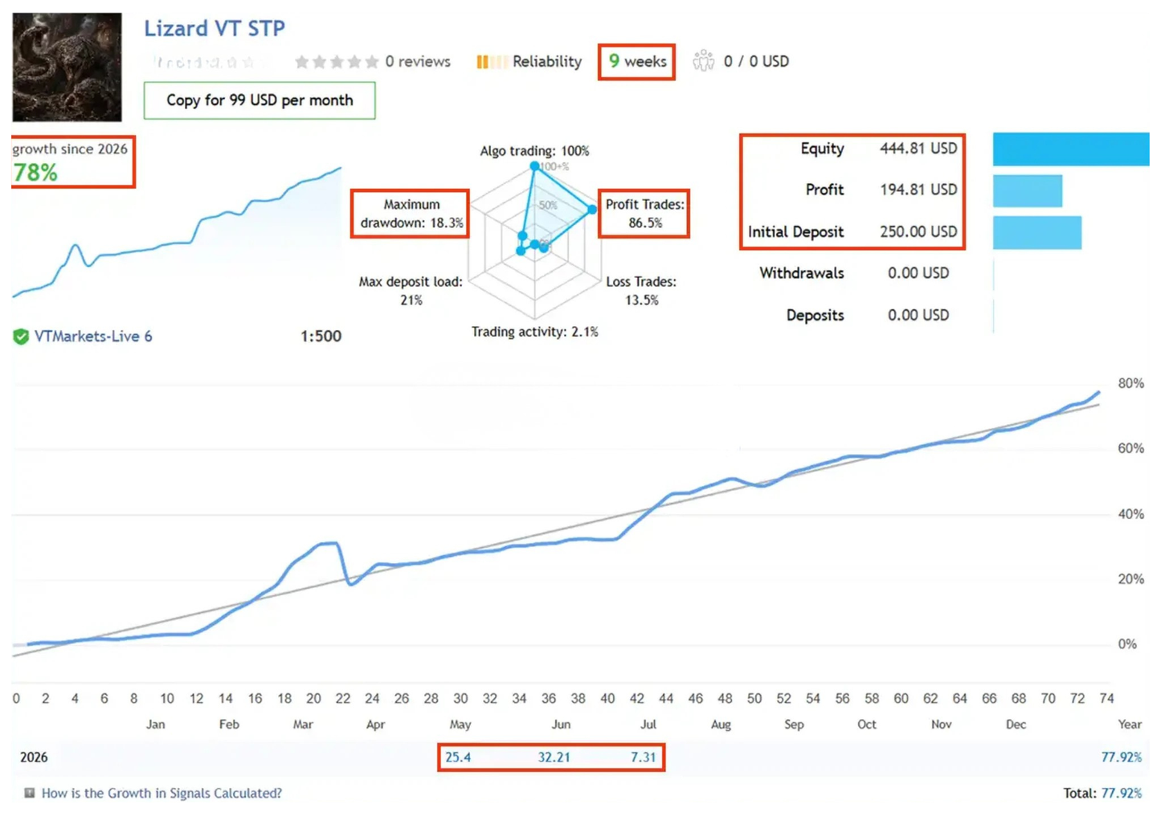Screen dimensions: 1161x821
Task: Click the Profit Trades point on radar chart
Action: 592,209
